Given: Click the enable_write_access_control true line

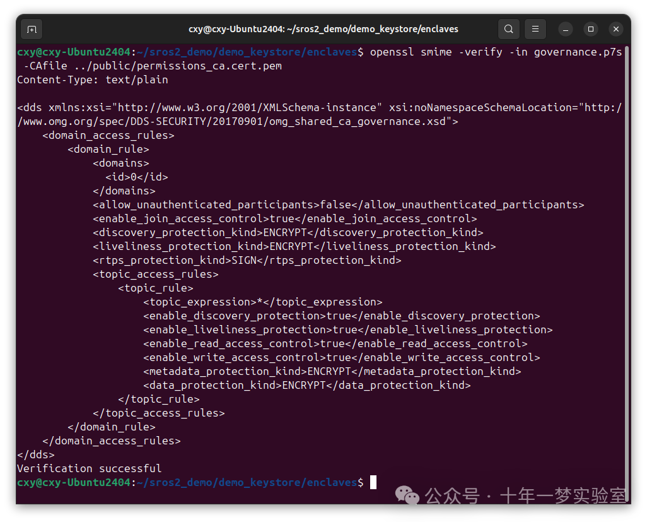Looking at the screenshot, I should coord(342,358).
